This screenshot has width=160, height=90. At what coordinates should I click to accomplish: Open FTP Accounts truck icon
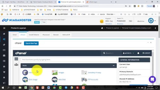pos(84,79)
